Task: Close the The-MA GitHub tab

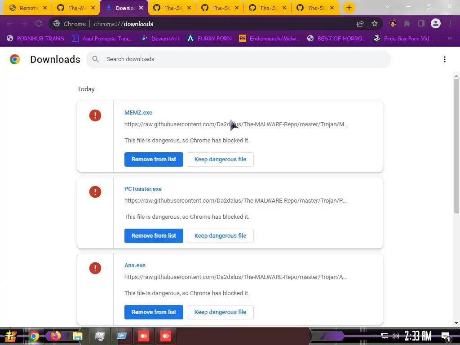Action: coord(93,8)
